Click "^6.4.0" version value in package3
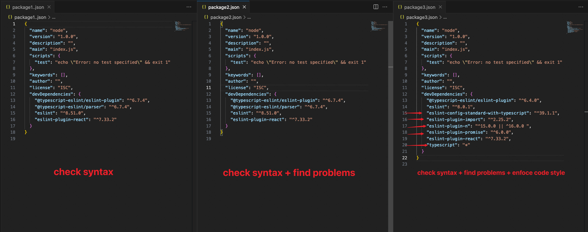 tap(529, 100)
